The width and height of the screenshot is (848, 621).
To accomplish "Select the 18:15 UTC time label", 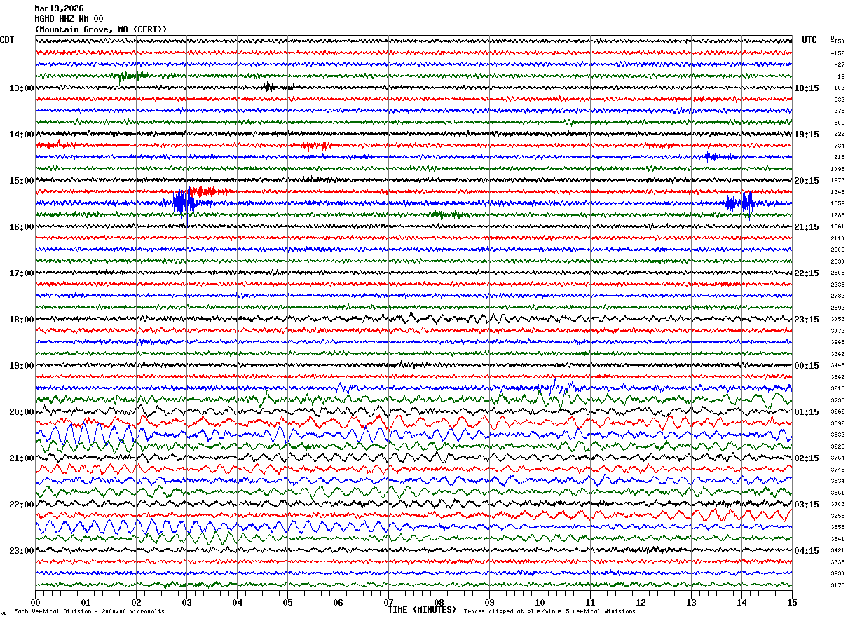I will pyautogui.click(x=807, y=88).
